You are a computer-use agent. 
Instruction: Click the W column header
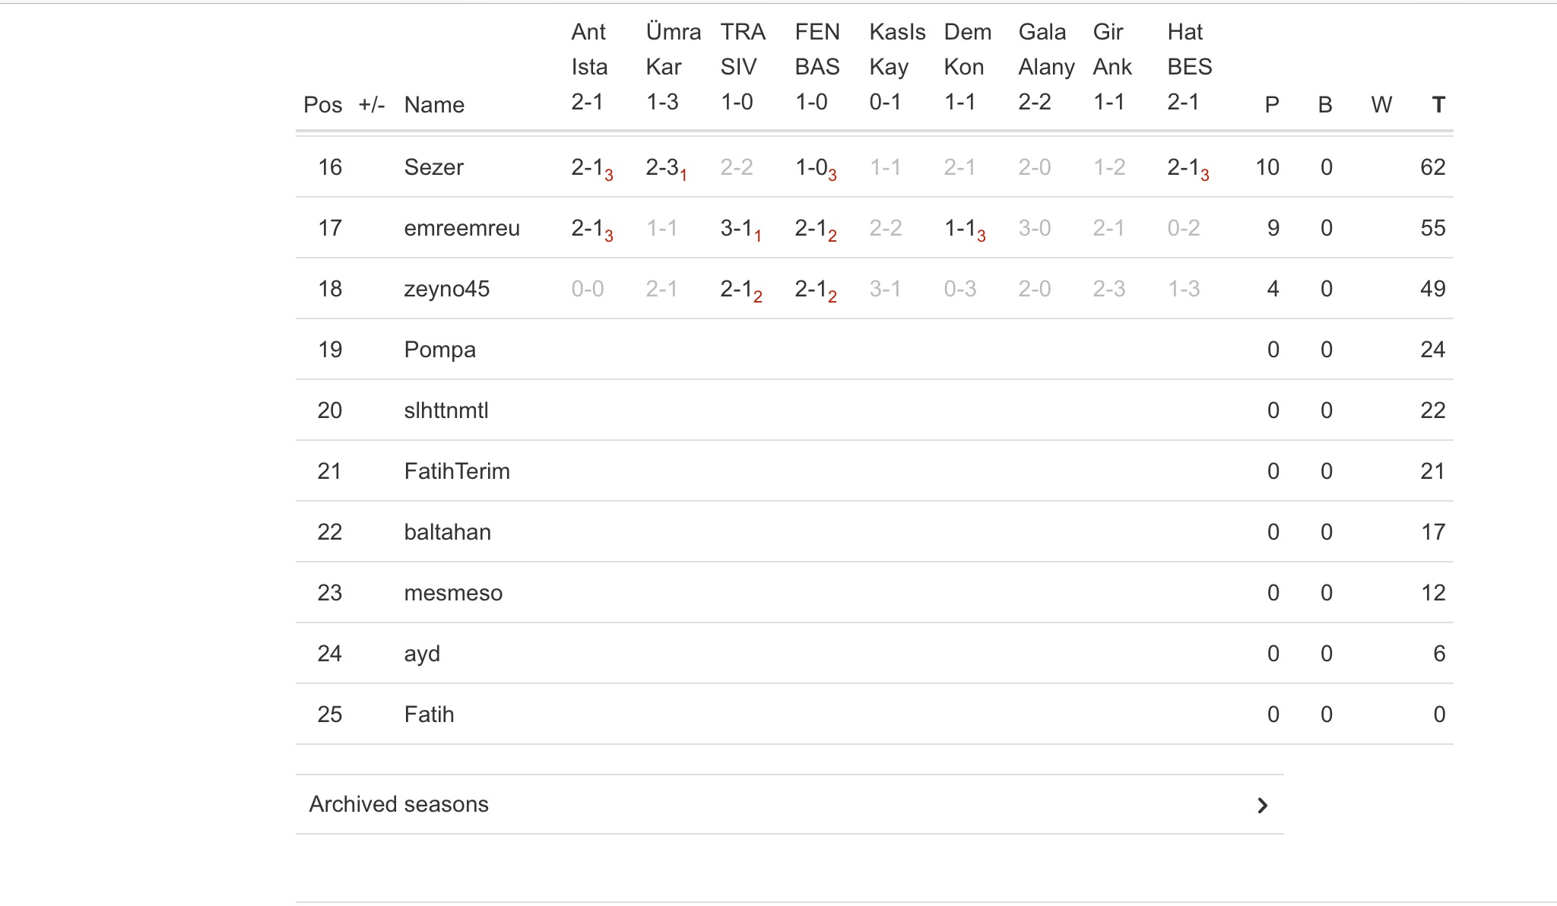click(x=1381, y=105)
